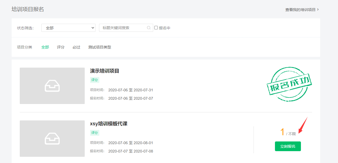The height and width of the screenshot is (163, 338).
Task: Focus the 标题关键词搜索 input field
Action: (x=123, y=28)
